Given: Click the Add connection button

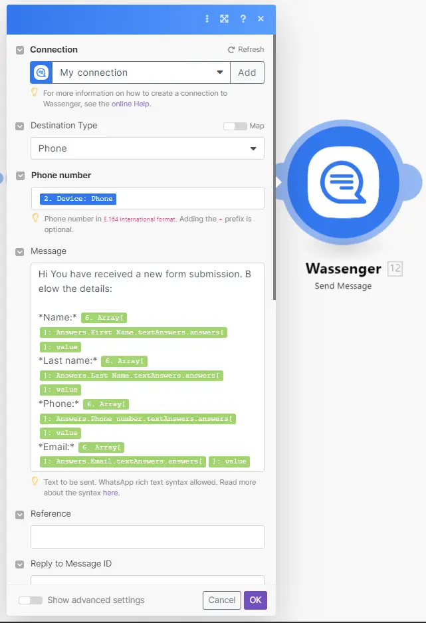Looking at the screenshot, I should 247,72.
